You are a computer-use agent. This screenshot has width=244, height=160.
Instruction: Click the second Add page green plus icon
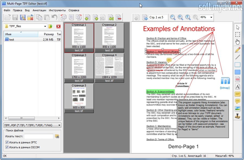pos(95,17)
